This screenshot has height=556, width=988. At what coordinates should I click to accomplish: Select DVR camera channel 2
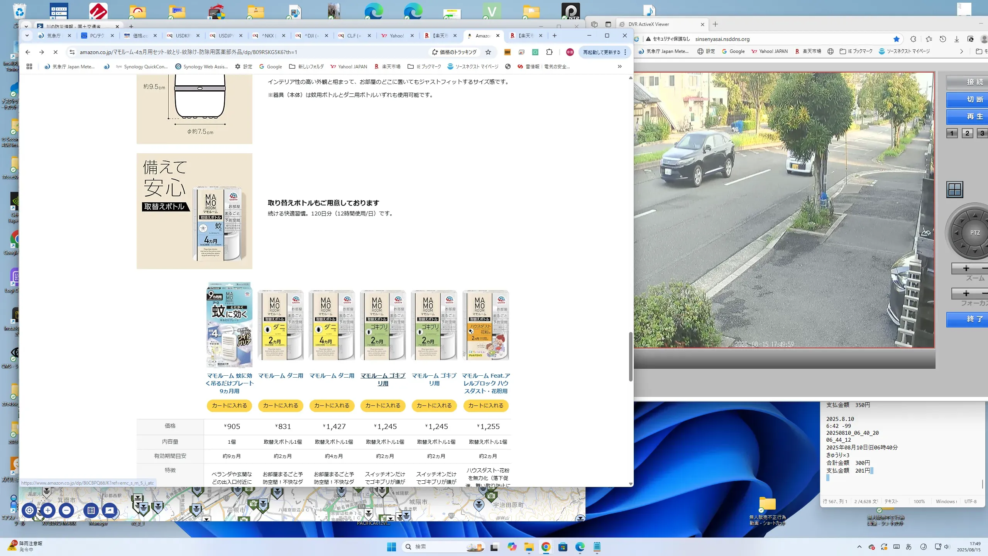(967, 133)
